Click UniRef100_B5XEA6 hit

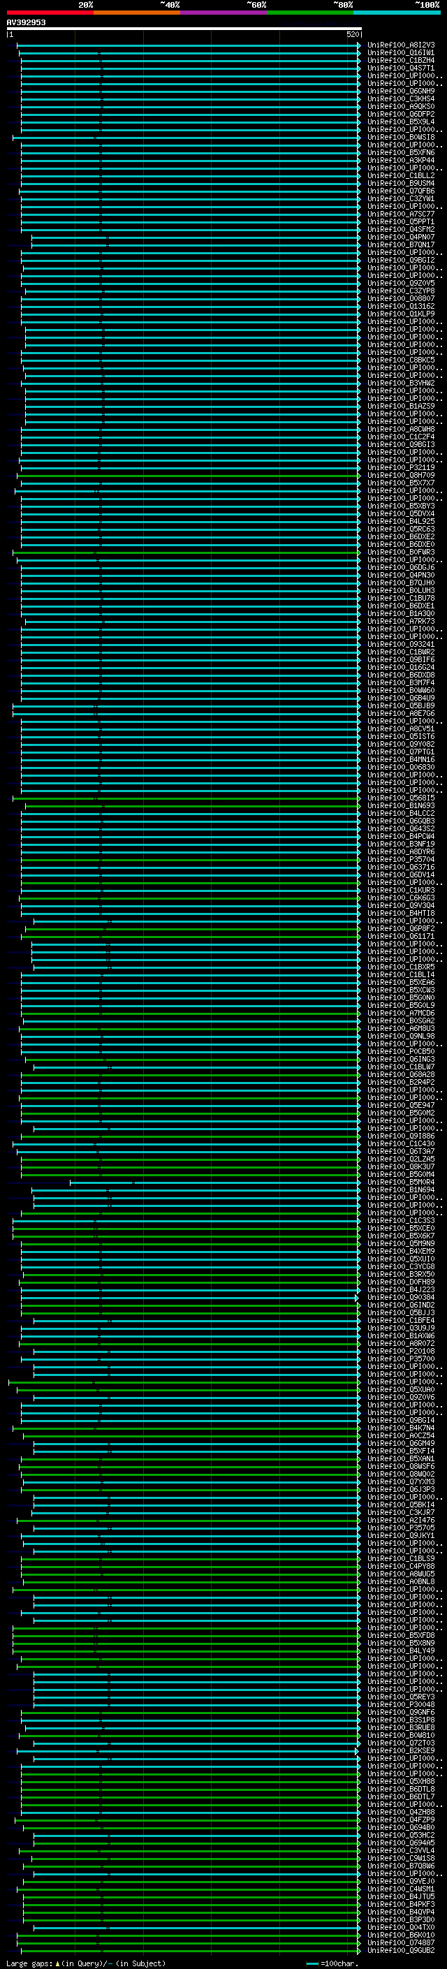tap(401, 982)
